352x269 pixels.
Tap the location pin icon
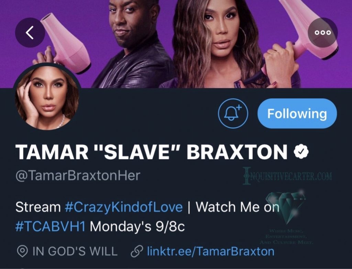[x=22, y=251]
